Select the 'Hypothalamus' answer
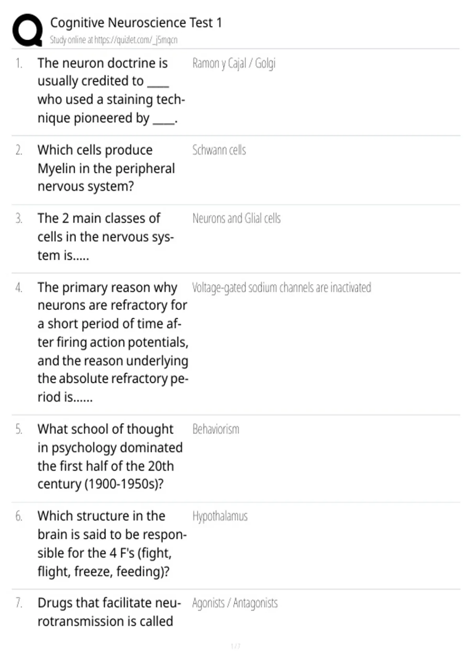Image resolution: width=471 pixels, height=668 pixels. point(220,516)
